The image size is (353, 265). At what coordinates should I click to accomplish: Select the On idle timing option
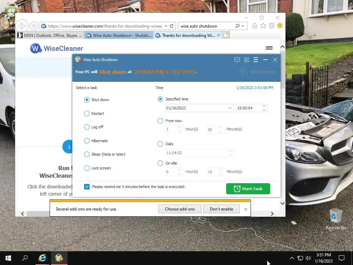(160, 163)
